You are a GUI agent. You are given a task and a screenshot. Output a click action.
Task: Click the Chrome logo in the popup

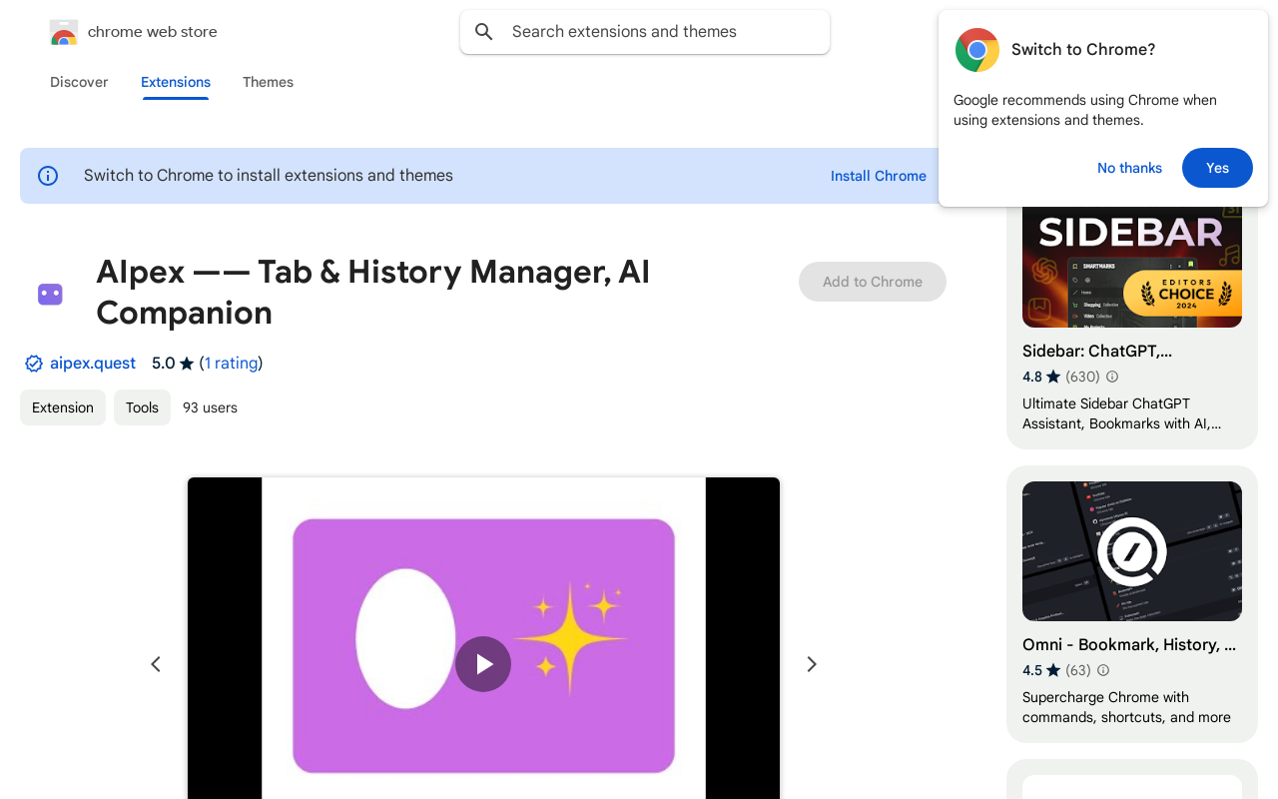pyautogui.click(x=976, y=50)
